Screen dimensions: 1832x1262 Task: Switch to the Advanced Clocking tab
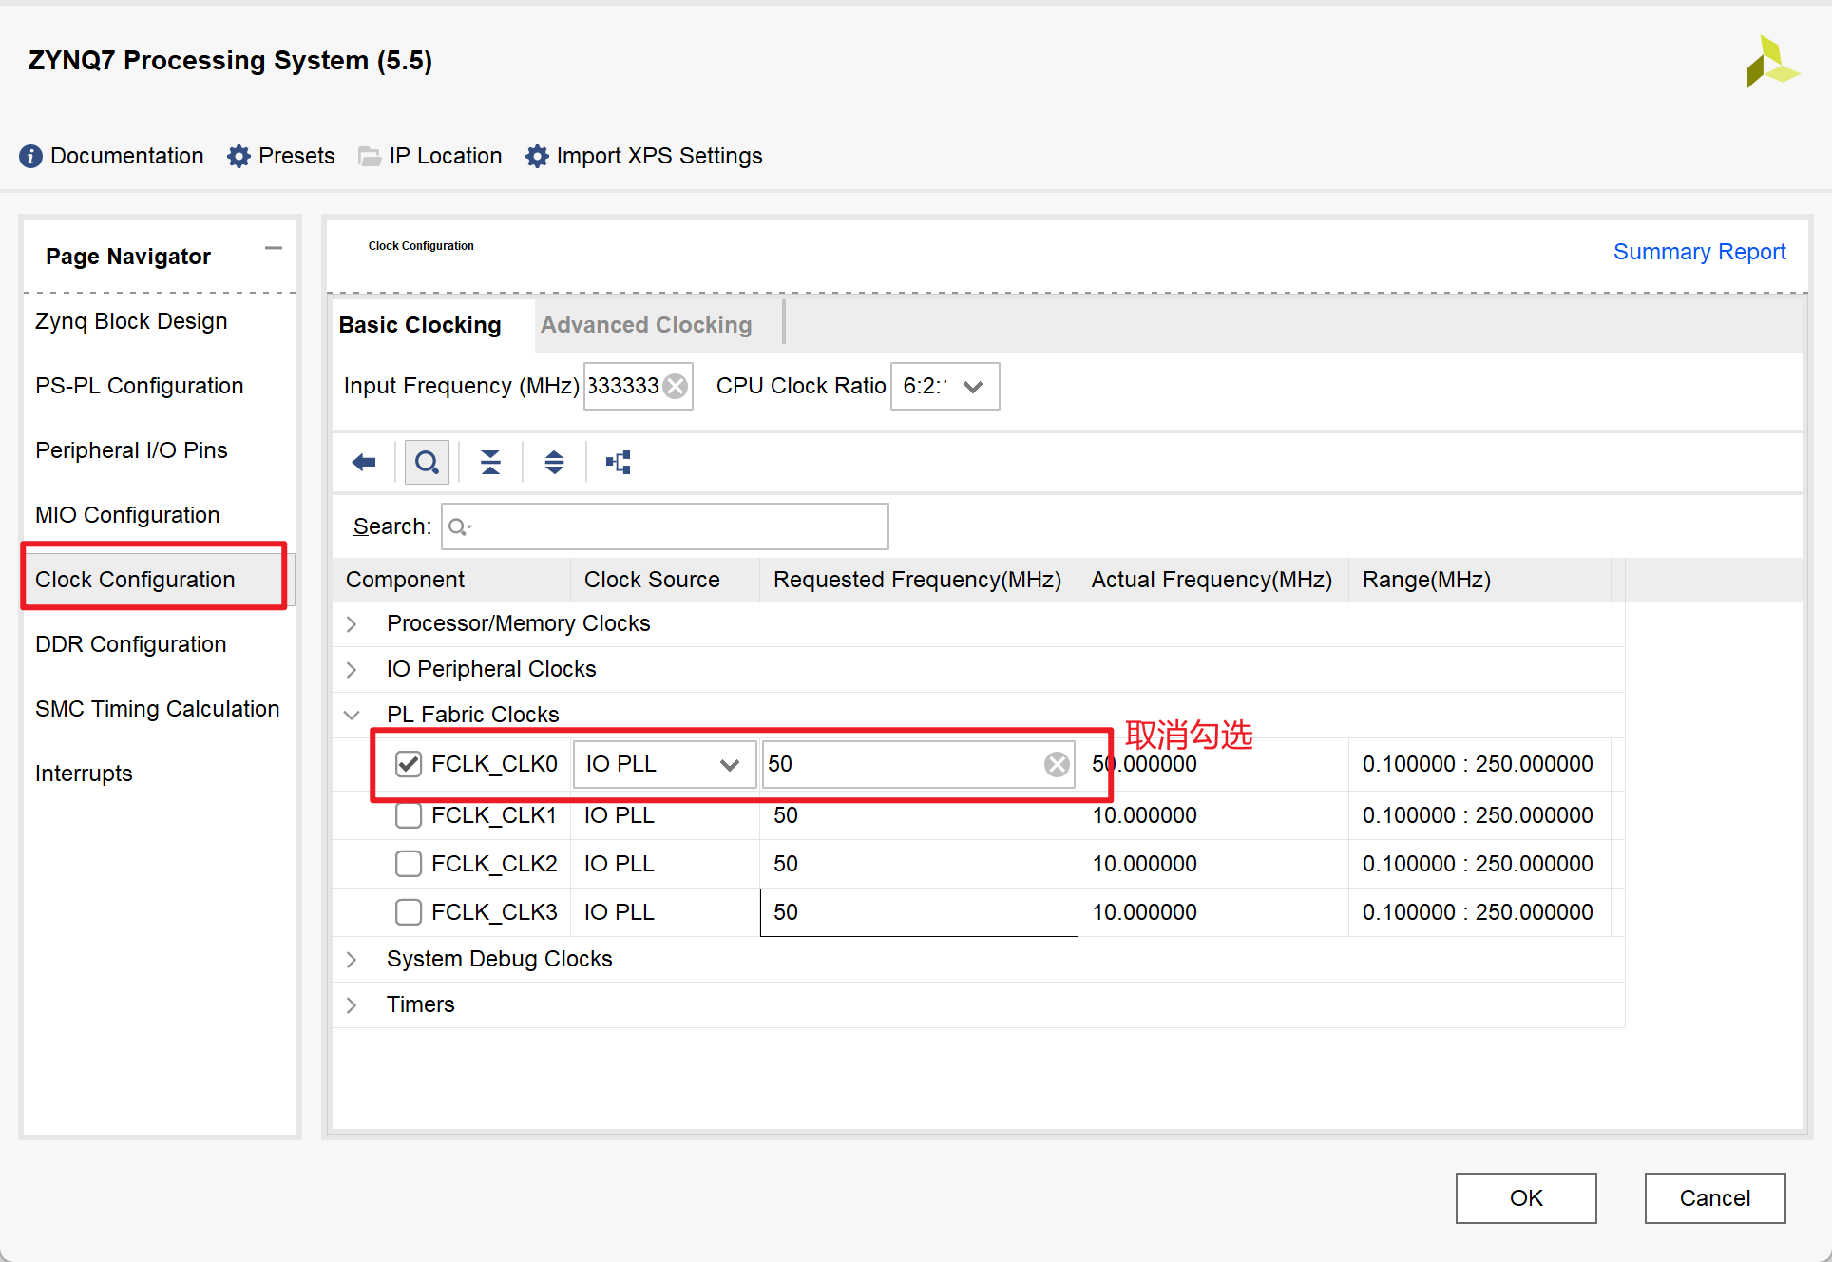(x=646, y=325)
